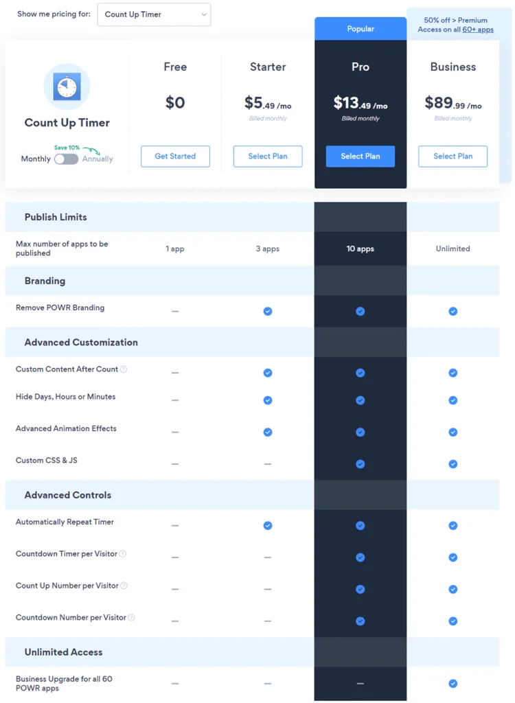Click Business checkmark for Business Upgrade row
The height and width of the screenshot is (703, 515).
coord(453,684)
